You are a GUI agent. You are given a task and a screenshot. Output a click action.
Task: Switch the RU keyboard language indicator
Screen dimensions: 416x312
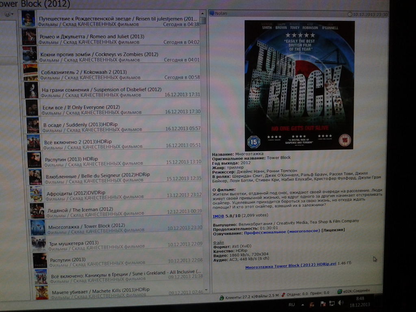pos(292,305)
